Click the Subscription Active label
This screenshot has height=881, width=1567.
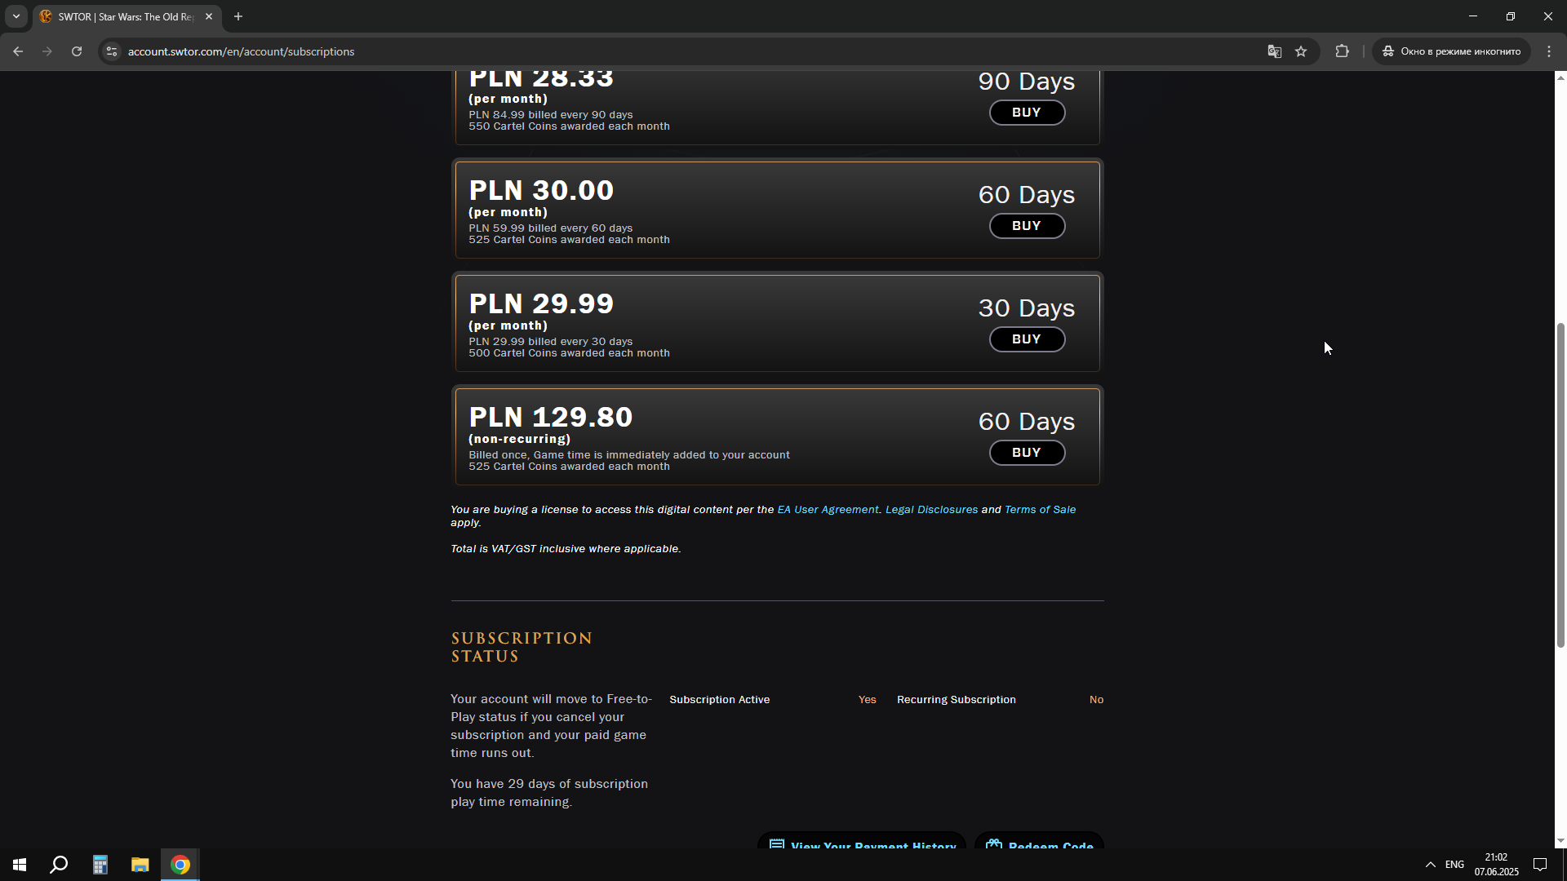tap(719, 700)
